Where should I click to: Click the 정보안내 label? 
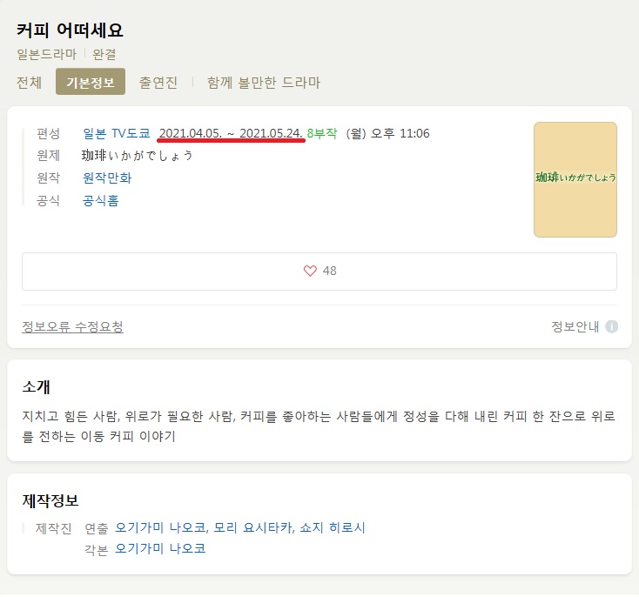(x=575, y=326)
